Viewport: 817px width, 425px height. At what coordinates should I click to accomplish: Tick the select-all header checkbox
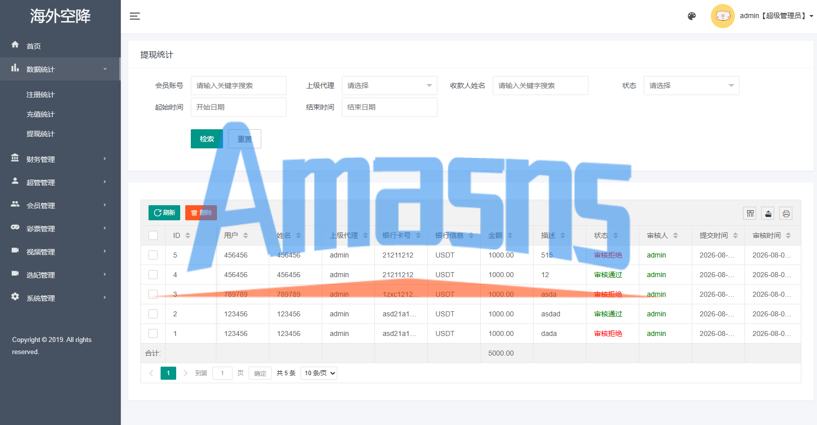153,235
